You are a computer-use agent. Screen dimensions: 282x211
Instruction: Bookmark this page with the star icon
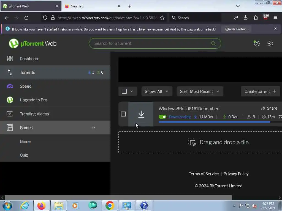(162, 18)
